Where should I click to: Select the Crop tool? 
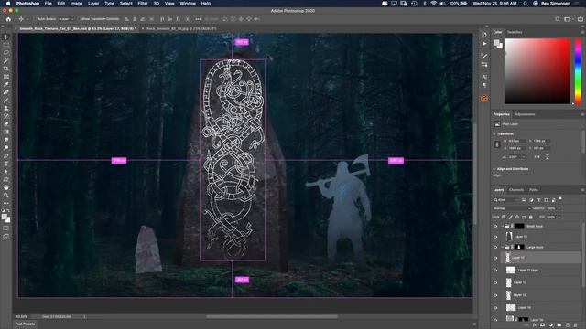6,69
